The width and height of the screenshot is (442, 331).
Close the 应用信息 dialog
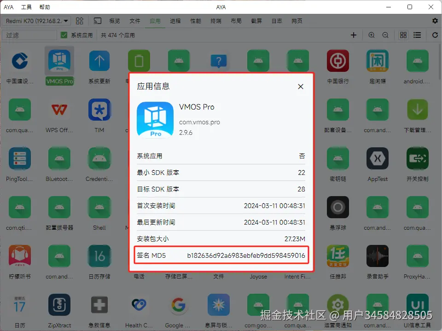pos(301,87)
